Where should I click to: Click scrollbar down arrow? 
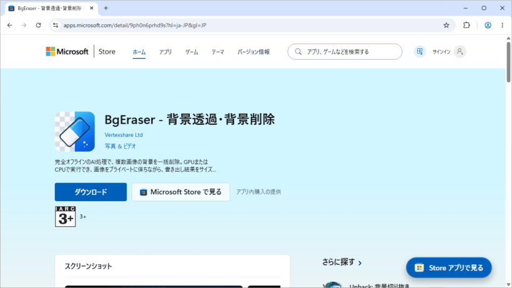click(x=508, y=285)
